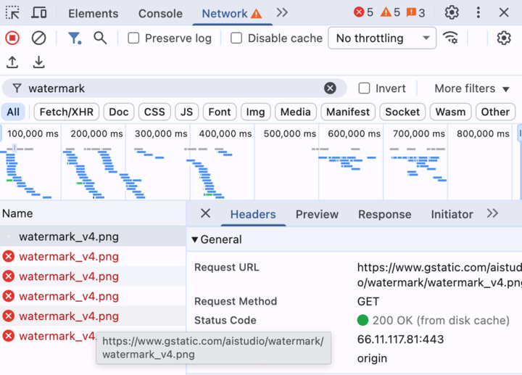The image size is (522, 375).
Task: Collapse the General section
Action: click(x=195, y=239)
